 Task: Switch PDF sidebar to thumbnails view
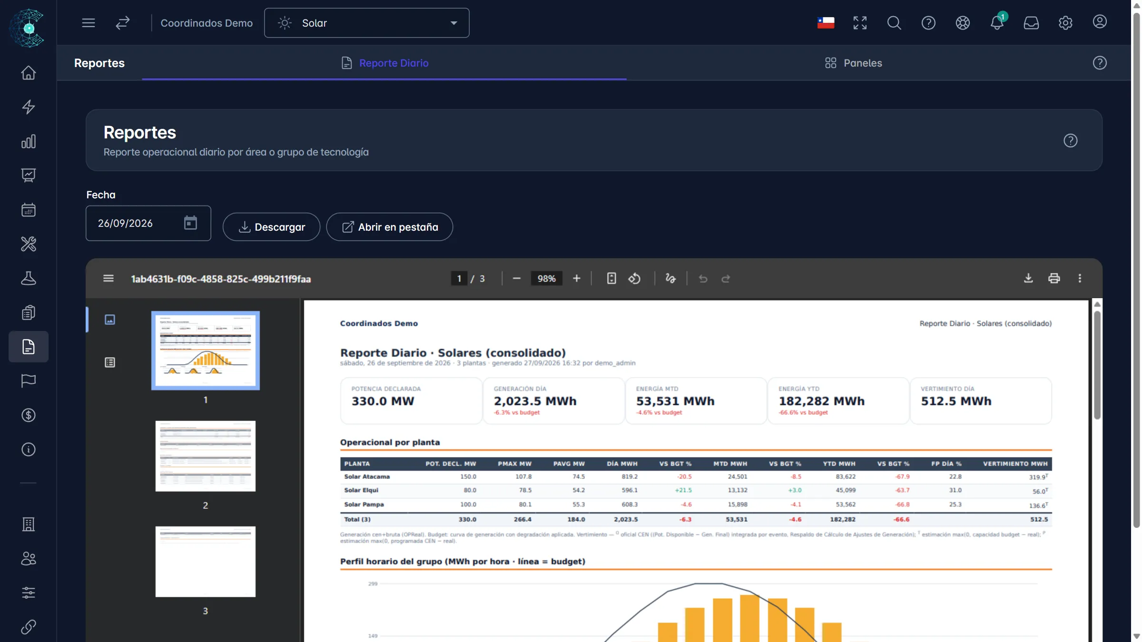tap(110, 320)
